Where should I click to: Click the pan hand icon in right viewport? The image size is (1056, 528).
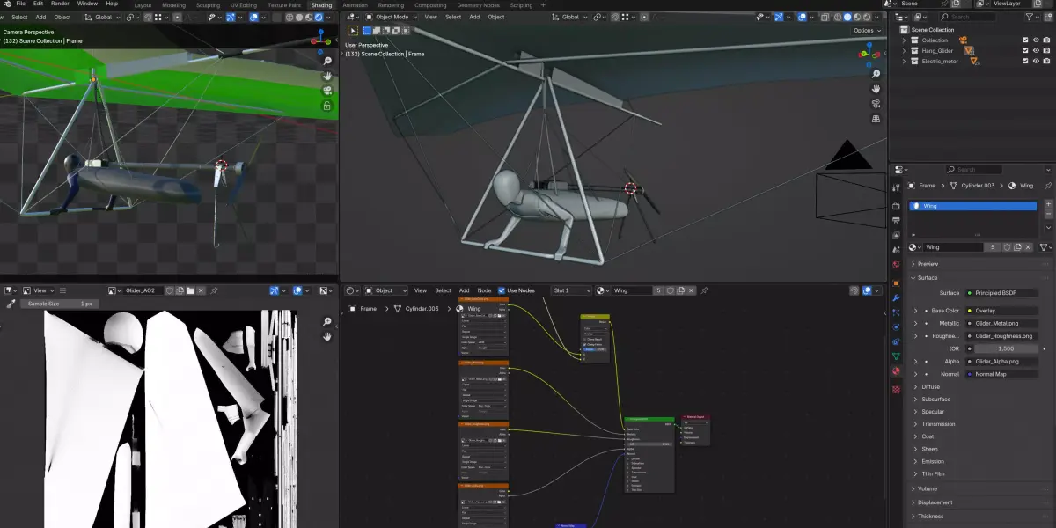[x=876, y=89]
